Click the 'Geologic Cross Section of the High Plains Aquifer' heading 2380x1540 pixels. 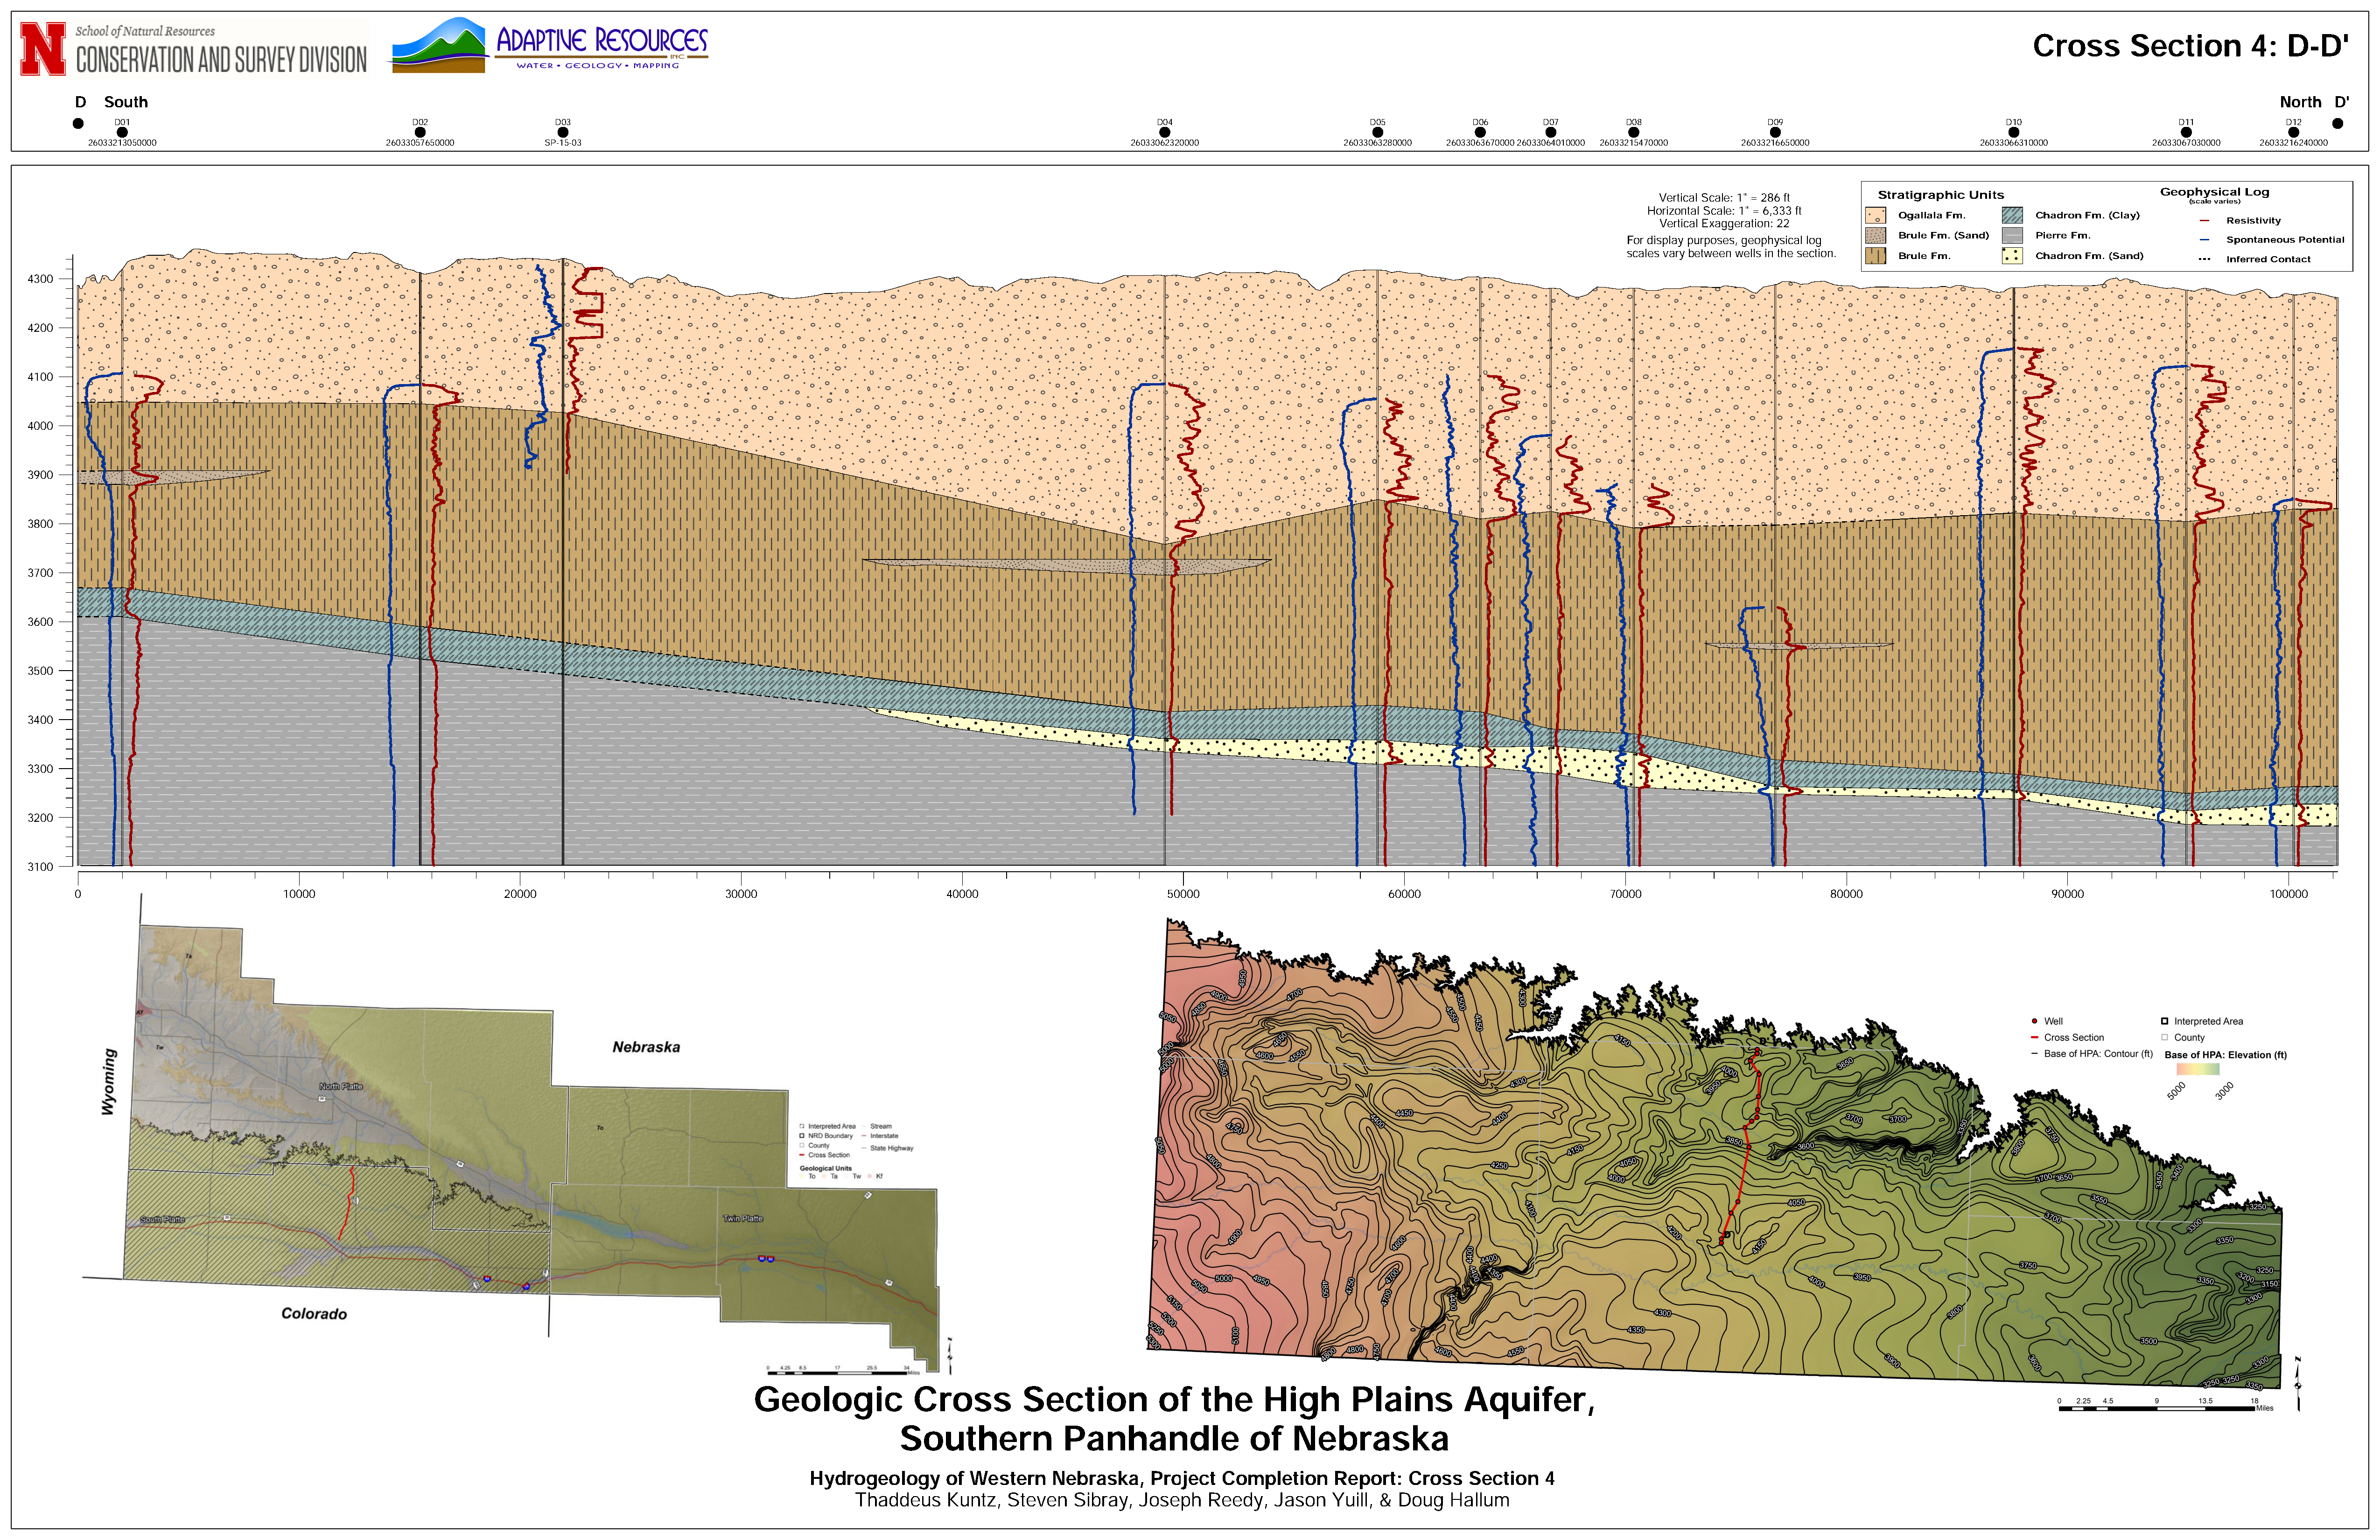[x=1174, y=1399]
